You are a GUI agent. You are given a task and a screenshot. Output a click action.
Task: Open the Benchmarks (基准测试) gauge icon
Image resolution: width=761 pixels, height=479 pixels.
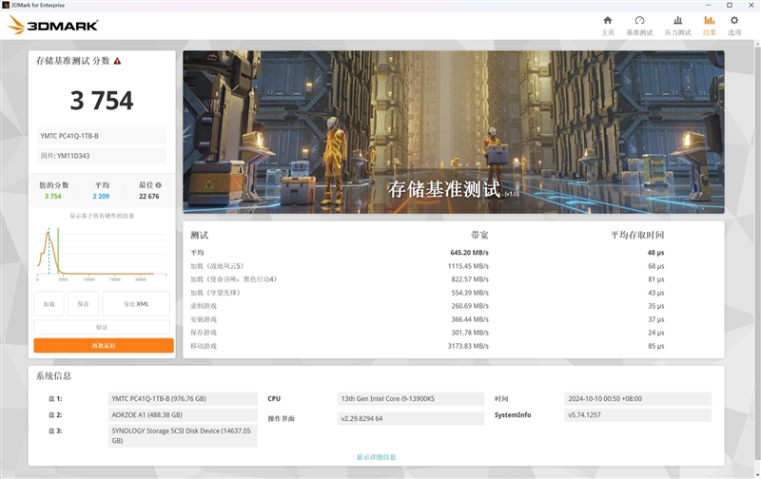click(639, 20)
